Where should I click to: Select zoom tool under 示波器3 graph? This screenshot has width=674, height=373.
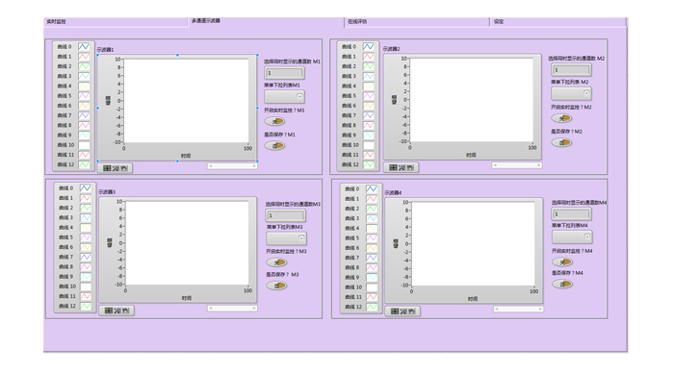[117, 311]
